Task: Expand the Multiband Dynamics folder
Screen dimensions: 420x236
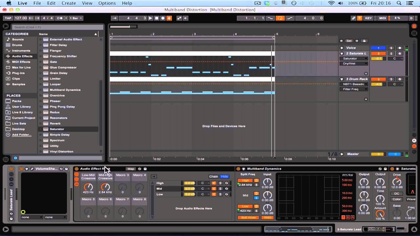Action: (41, 90)
